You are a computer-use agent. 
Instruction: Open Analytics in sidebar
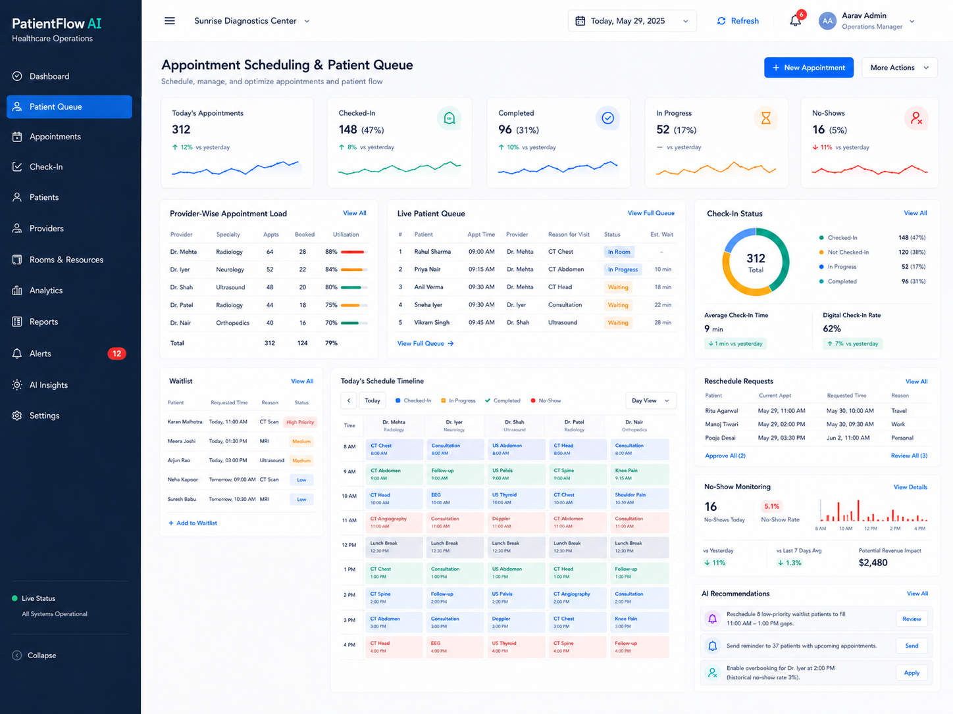coord(46,291)
